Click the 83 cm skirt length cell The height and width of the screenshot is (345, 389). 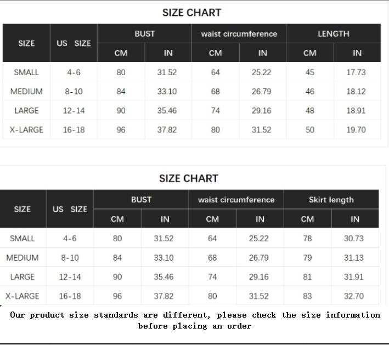pyautogui.click(x=307, y=296)
